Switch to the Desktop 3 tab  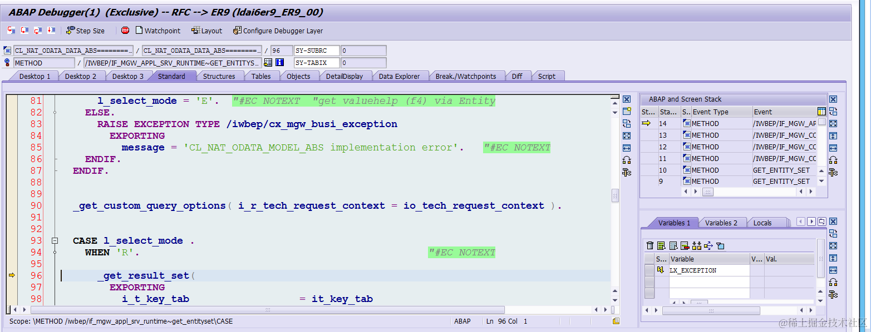pyautogui.click(x=127, y=76)
